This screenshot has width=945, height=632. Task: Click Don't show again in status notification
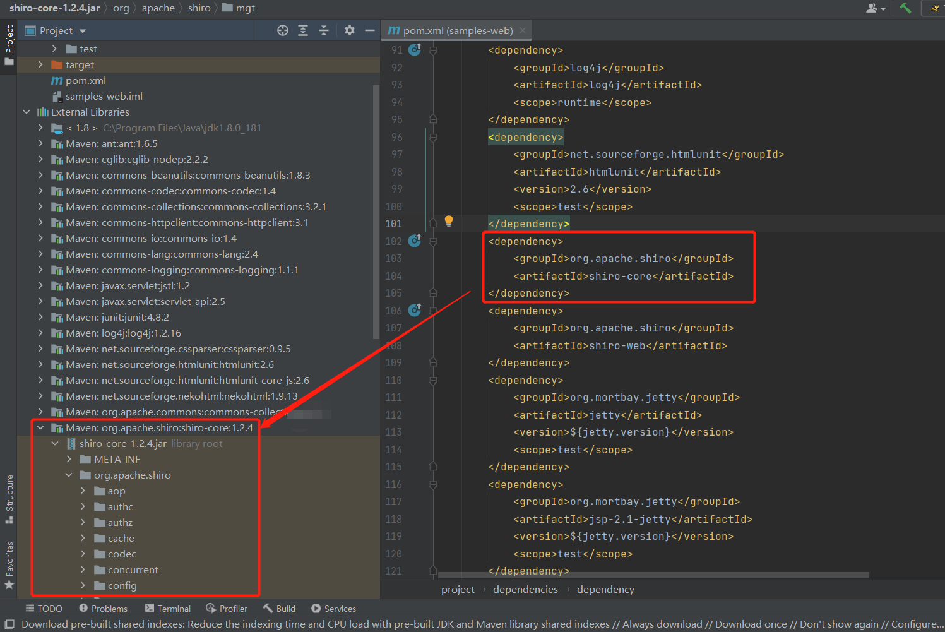[x=839, y=624]
